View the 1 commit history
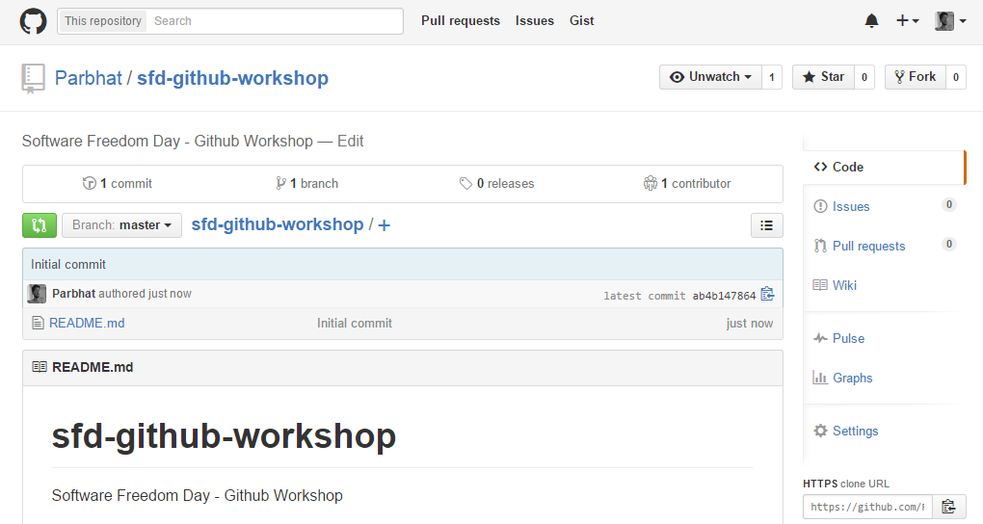This screenshot has width=983, height=524. tap(118, 184)
